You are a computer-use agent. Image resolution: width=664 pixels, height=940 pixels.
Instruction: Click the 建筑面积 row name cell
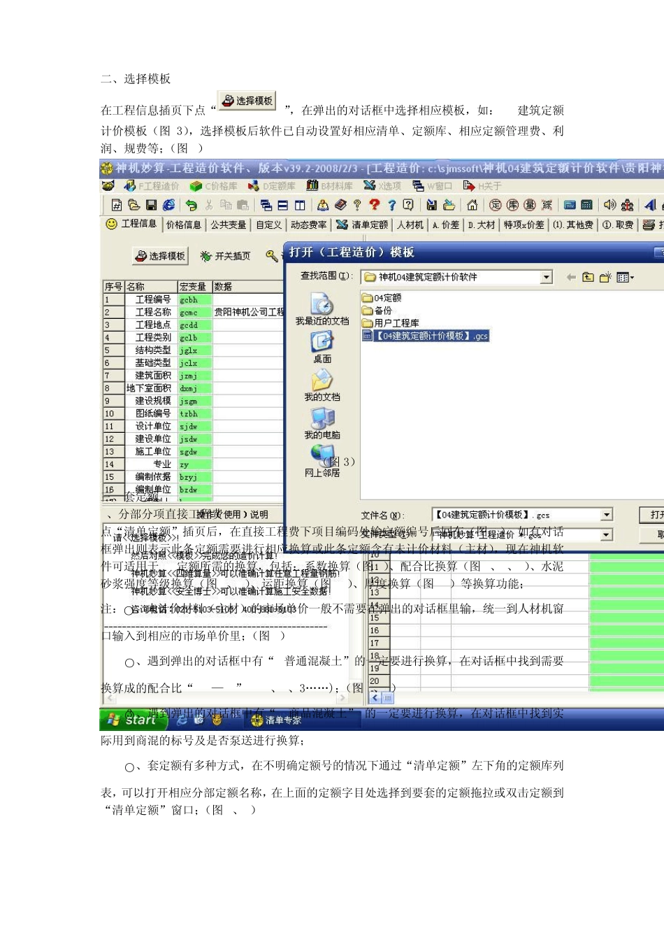click(x=151, y=376)
